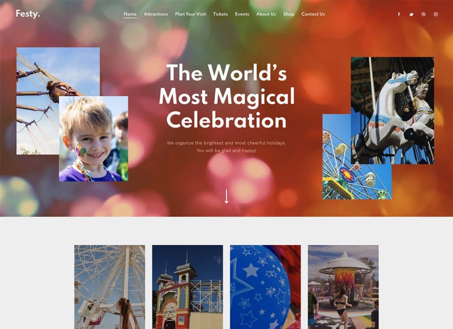Open the Twitter bird icon

(x=411, y=14)
